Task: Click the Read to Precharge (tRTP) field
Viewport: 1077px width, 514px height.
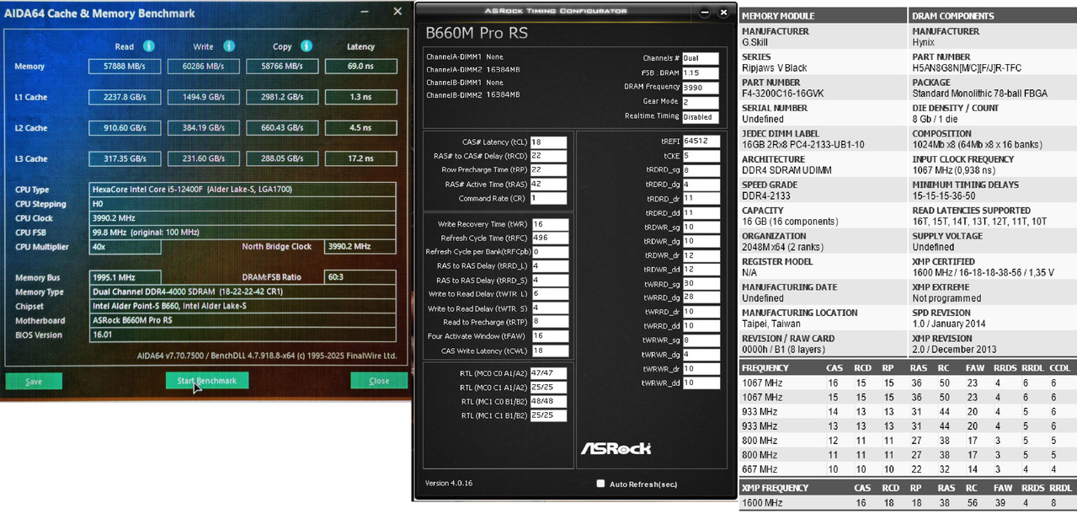Action: (550, 322)
